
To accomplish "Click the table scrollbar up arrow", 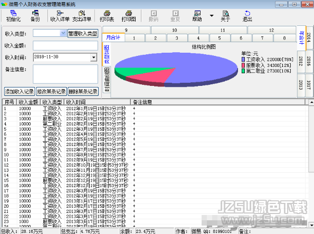I will pos(311,102).
